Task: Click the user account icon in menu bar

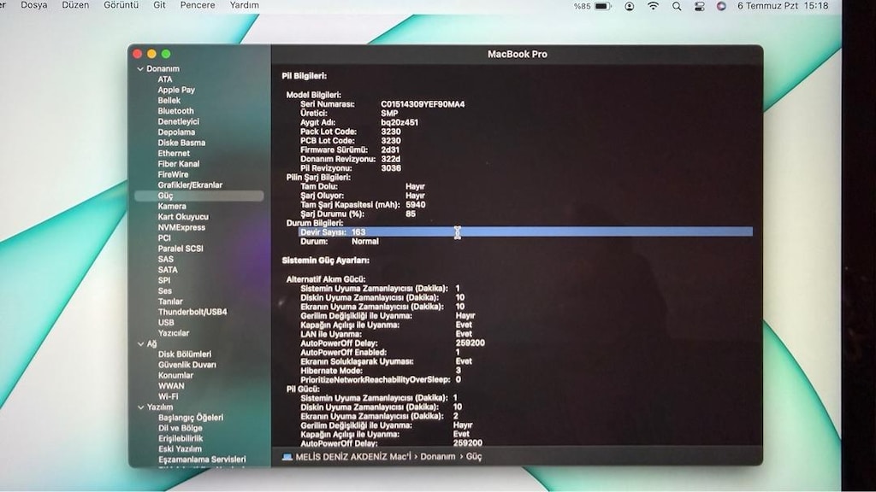Action: click(x=629, y=6)
